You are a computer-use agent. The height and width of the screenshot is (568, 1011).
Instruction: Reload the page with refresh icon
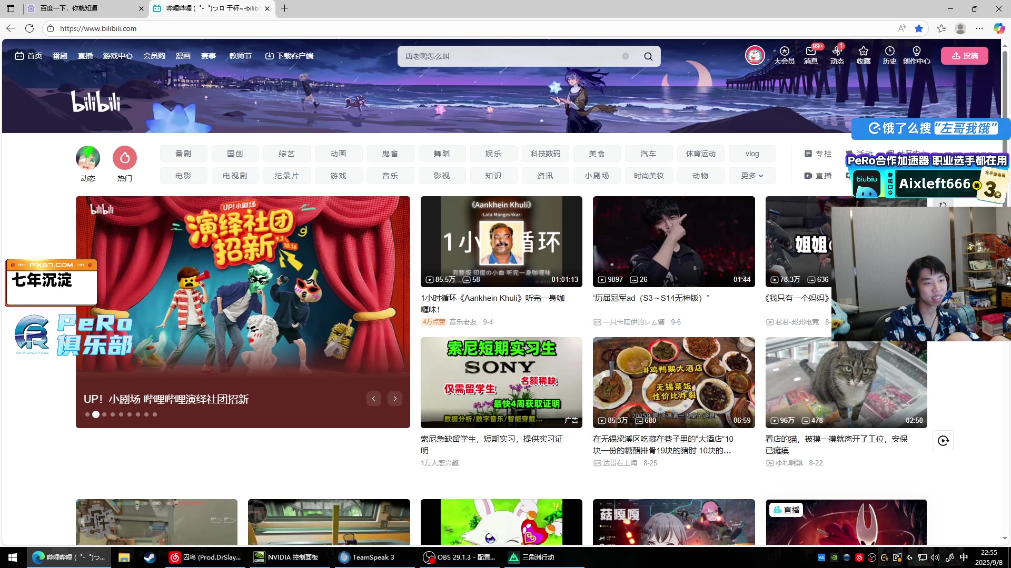29,28
